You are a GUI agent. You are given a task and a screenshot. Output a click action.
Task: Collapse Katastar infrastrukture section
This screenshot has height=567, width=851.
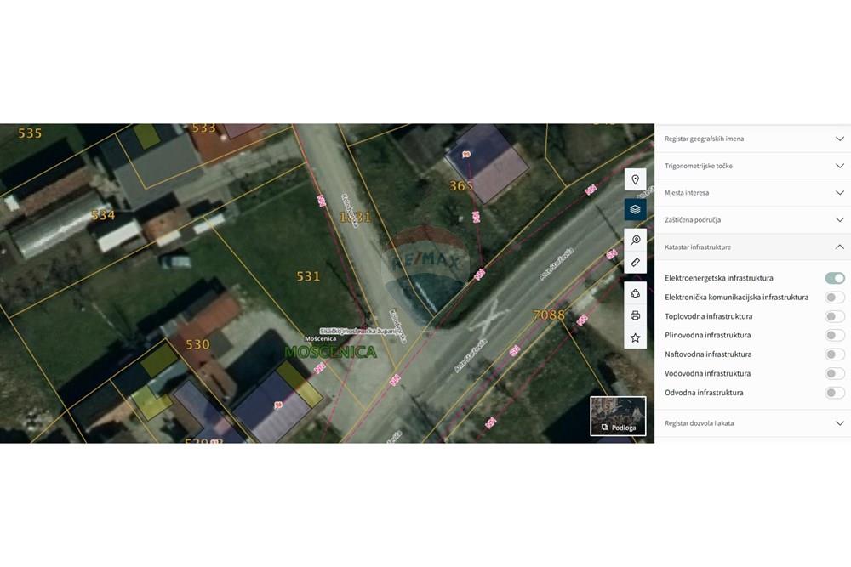(x=752, y=247)
